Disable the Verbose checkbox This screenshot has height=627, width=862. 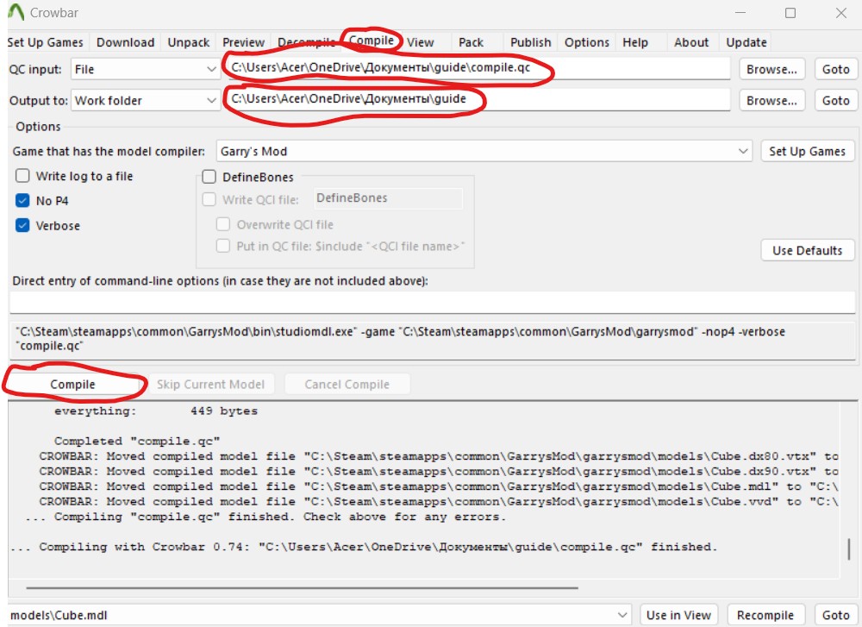click(x=22, y=225)
